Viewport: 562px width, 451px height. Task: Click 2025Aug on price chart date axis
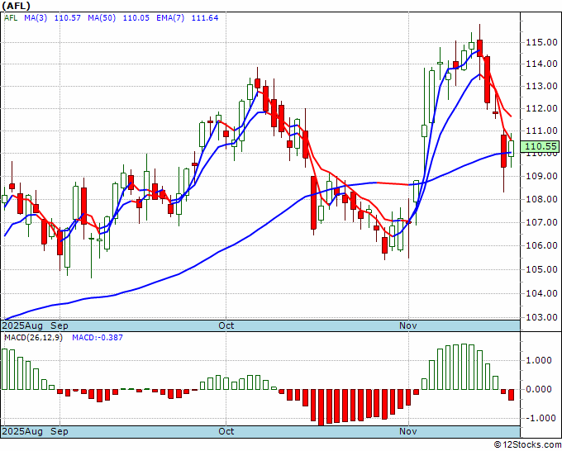click(22, 325)
